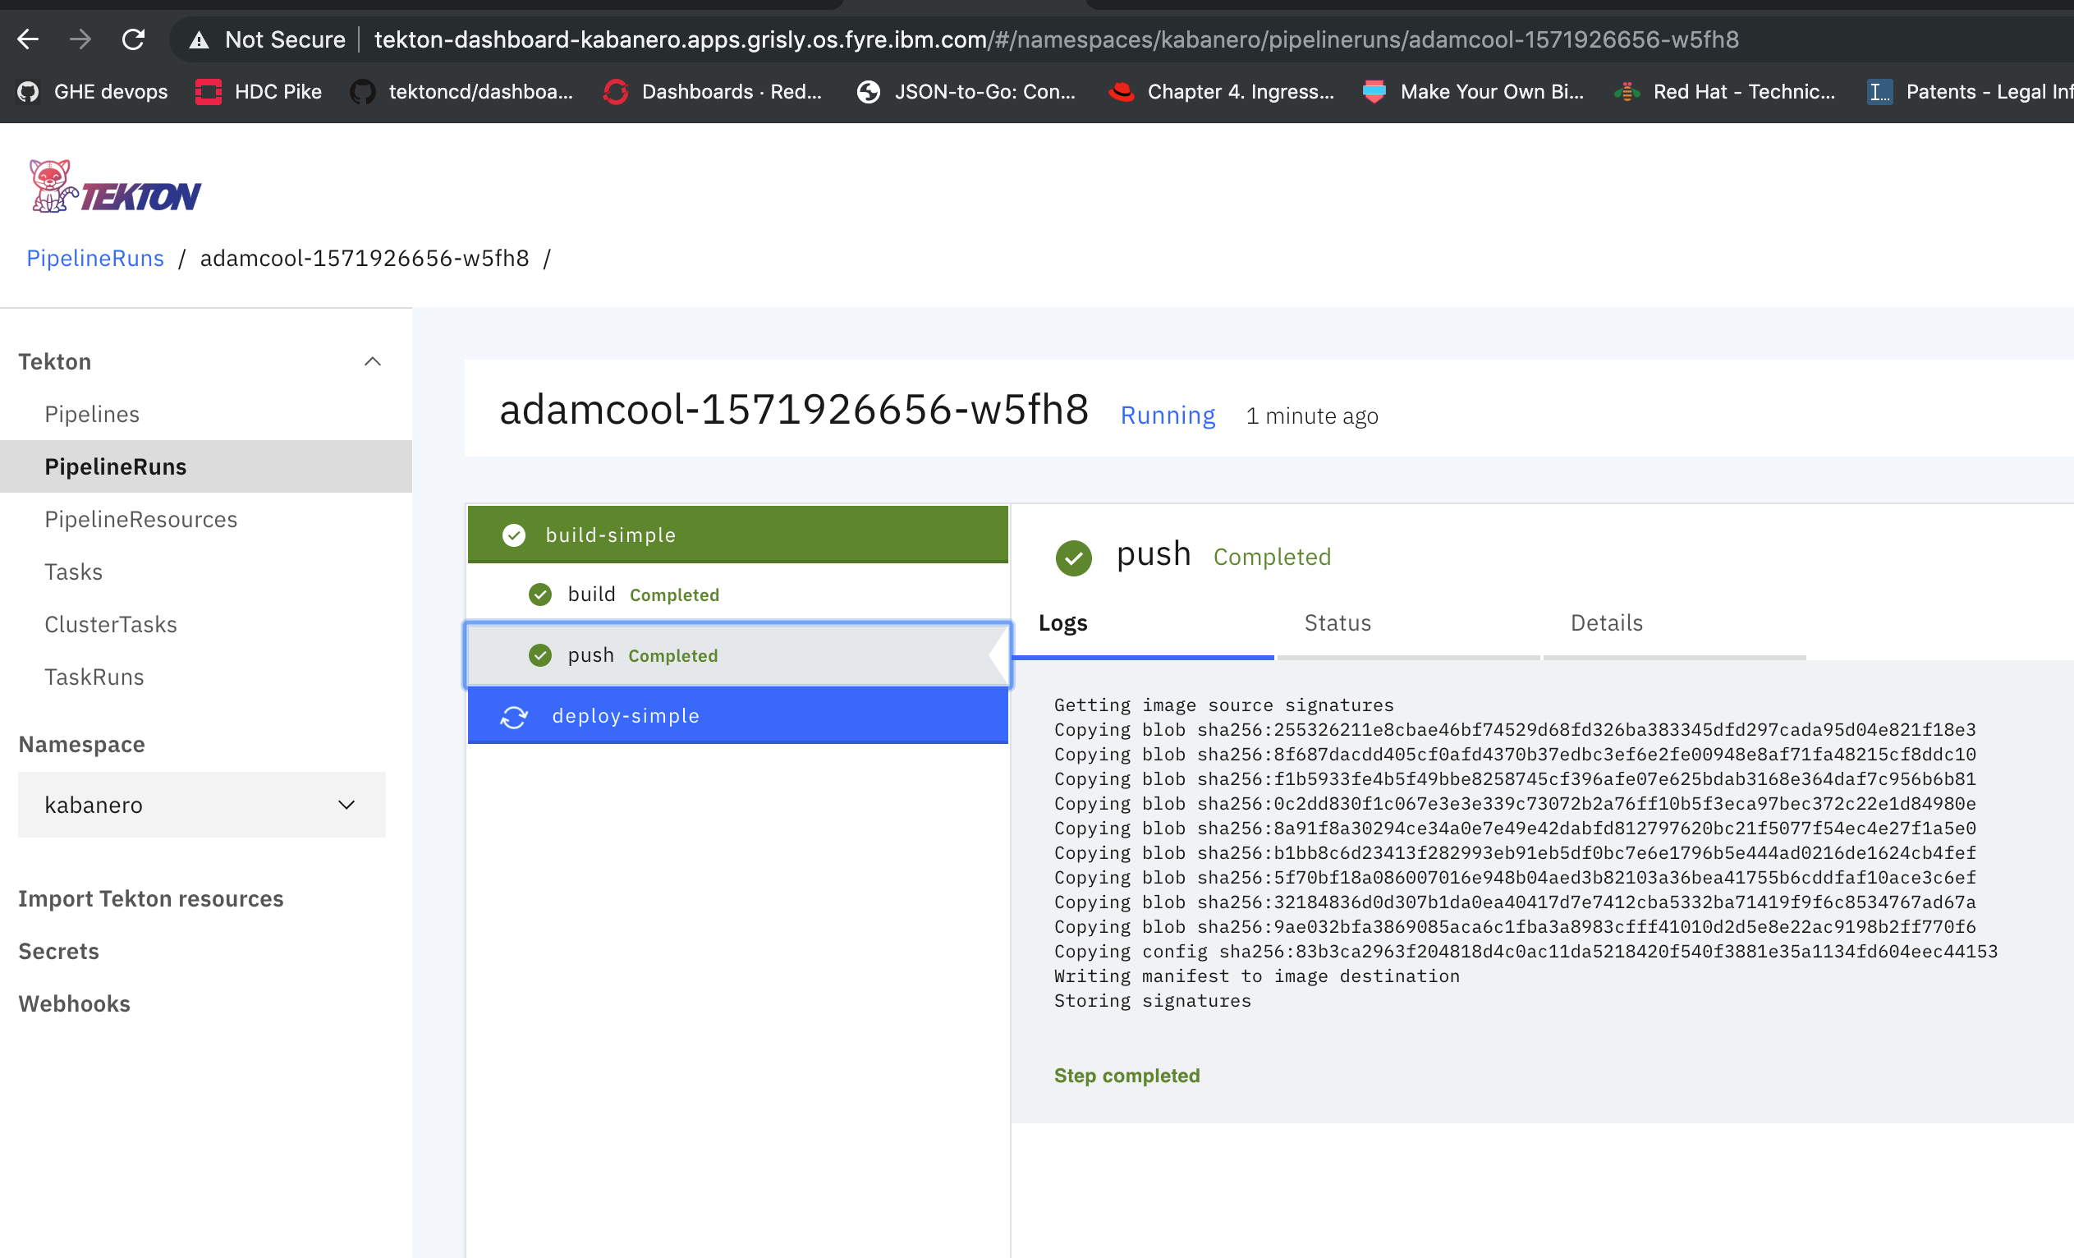
Task: Open Import Tekton resources page
Action: [151, 898]
